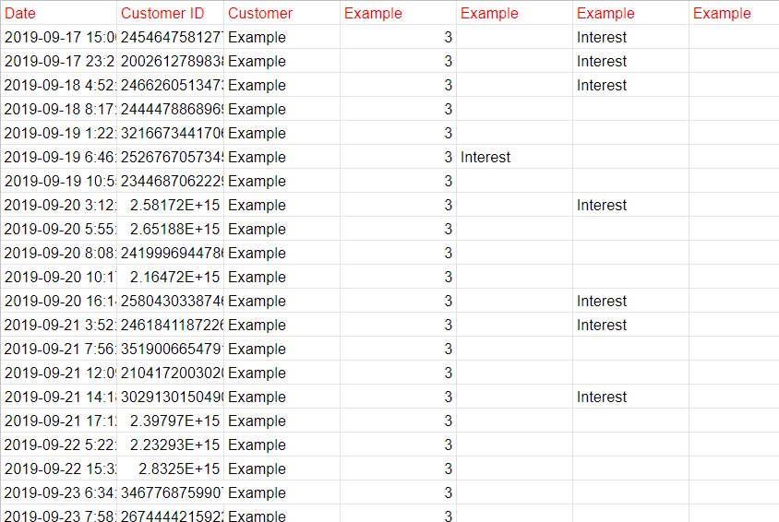779x522 pixels.
Task: Select the Interest cell in the 2019-09-21 14:1 row
Action: point(629,397)
